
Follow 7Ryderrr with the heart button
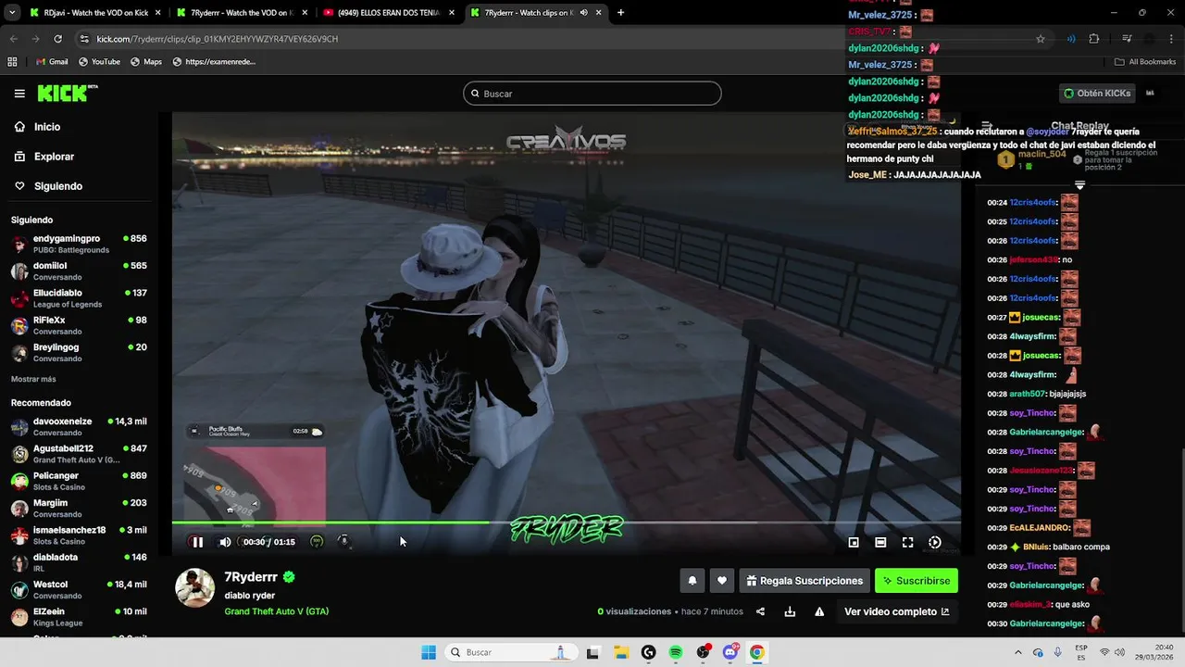[x=722, y=581]
